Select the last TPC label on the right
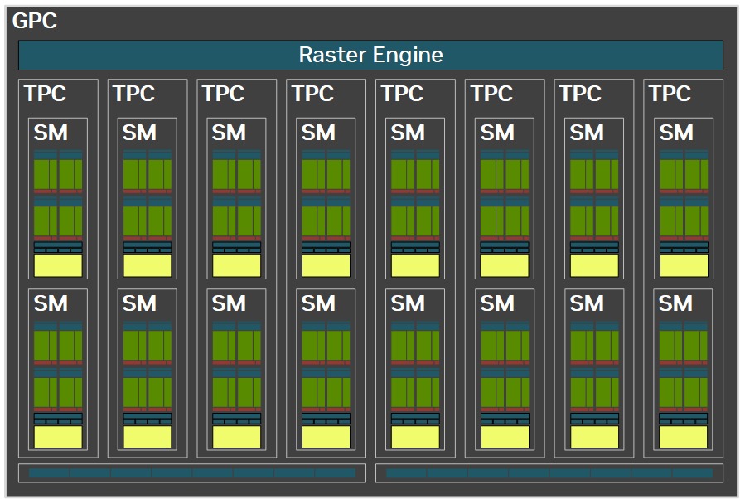 [670, 94]
